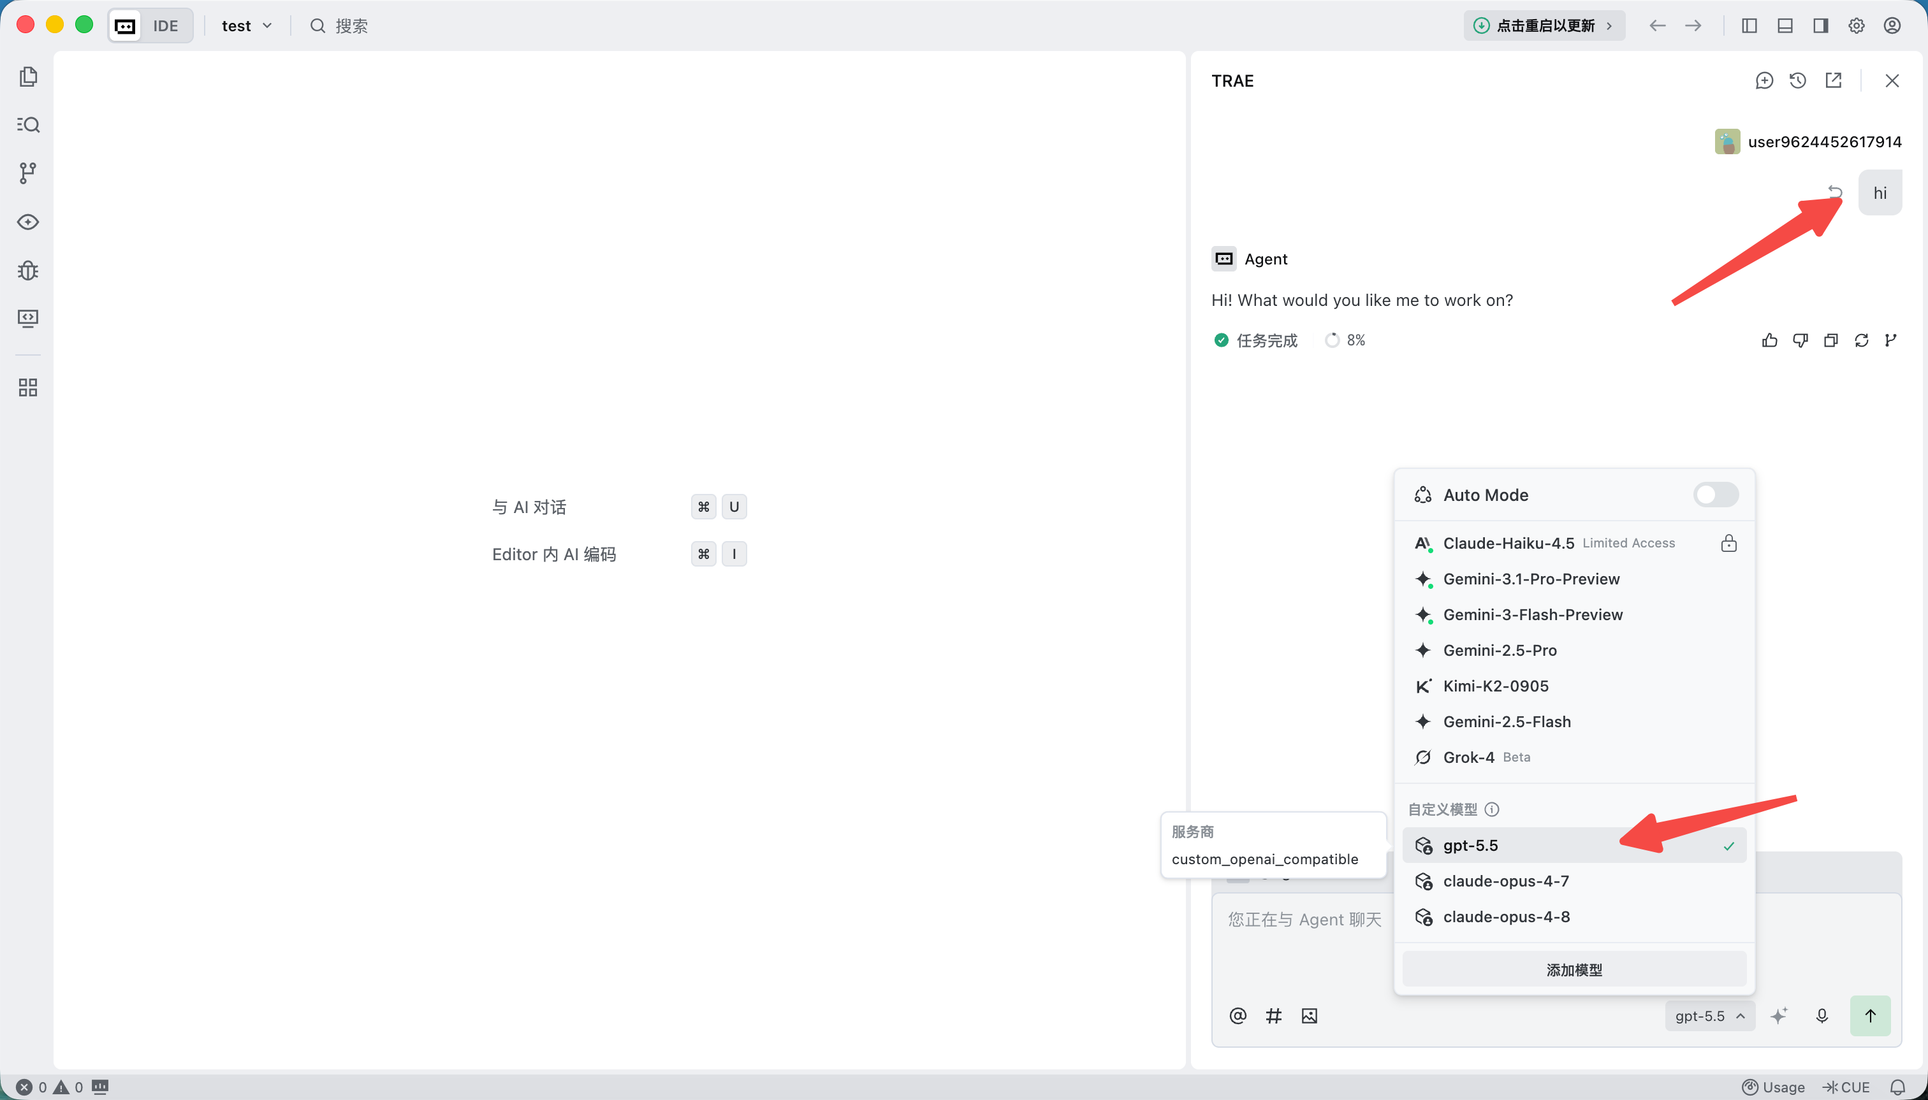Click the 点击重启以更新 update button
1928x1100 pixels.
[x=1545, y=25]
